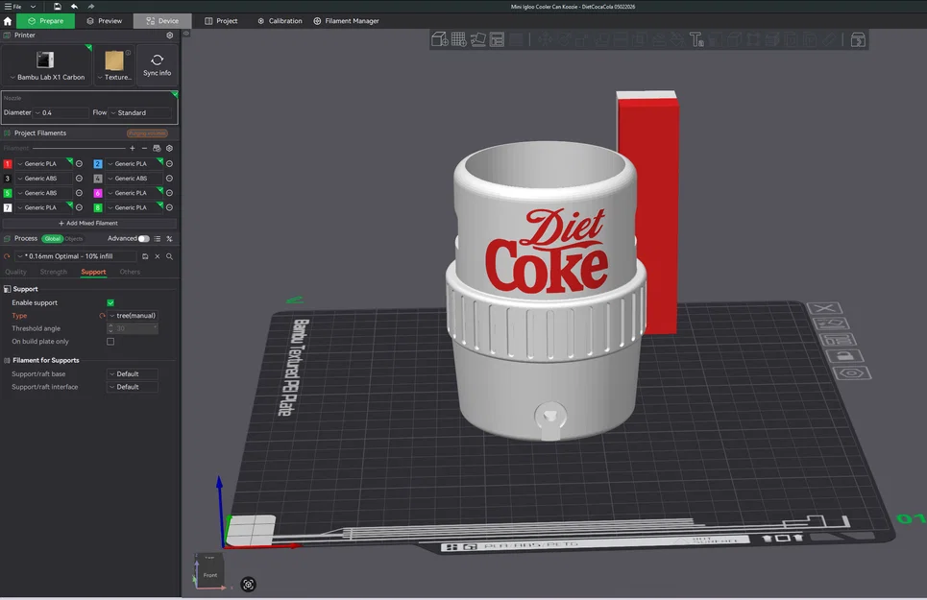Image resolution: width=927 pixels, height=600 pixels.
Task: Open the Filament Manager tab
Action: [346, 21]
